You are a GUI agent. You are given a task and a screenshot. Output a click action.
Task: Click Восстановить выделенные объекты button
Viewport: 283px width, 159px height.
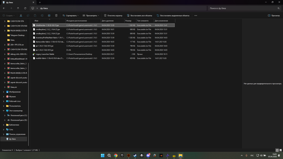point(173,16)
